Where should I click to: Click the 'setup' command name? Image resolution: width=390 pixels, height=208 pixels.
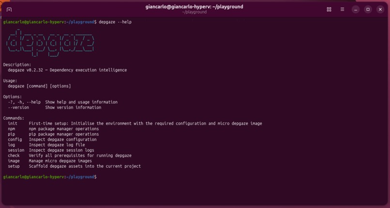[x=14, y=166]
